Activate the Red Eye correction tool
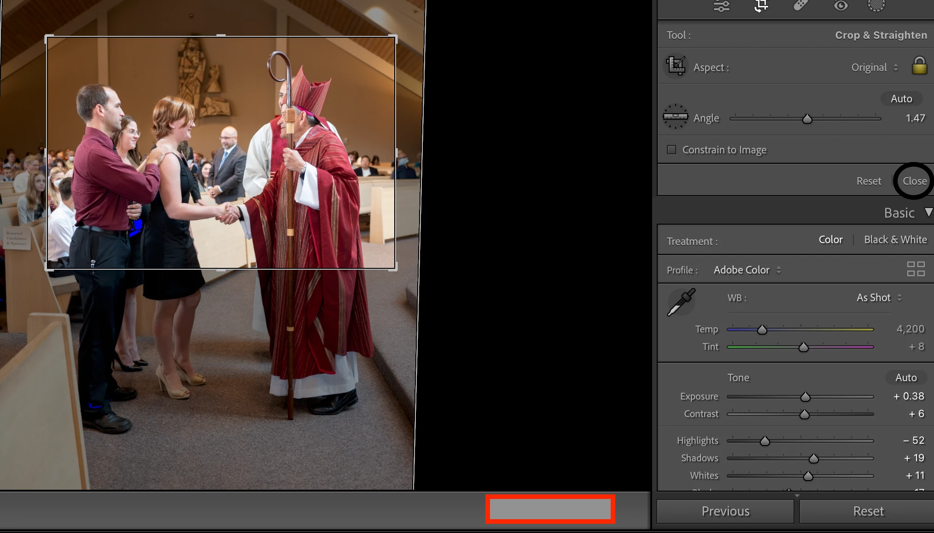The height and width of the screenshot is (533, 934). coord(841,6)
